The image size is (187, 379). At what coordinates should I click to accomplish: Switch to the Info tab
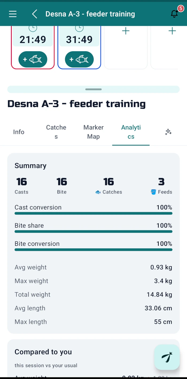(x=19, y=132)
